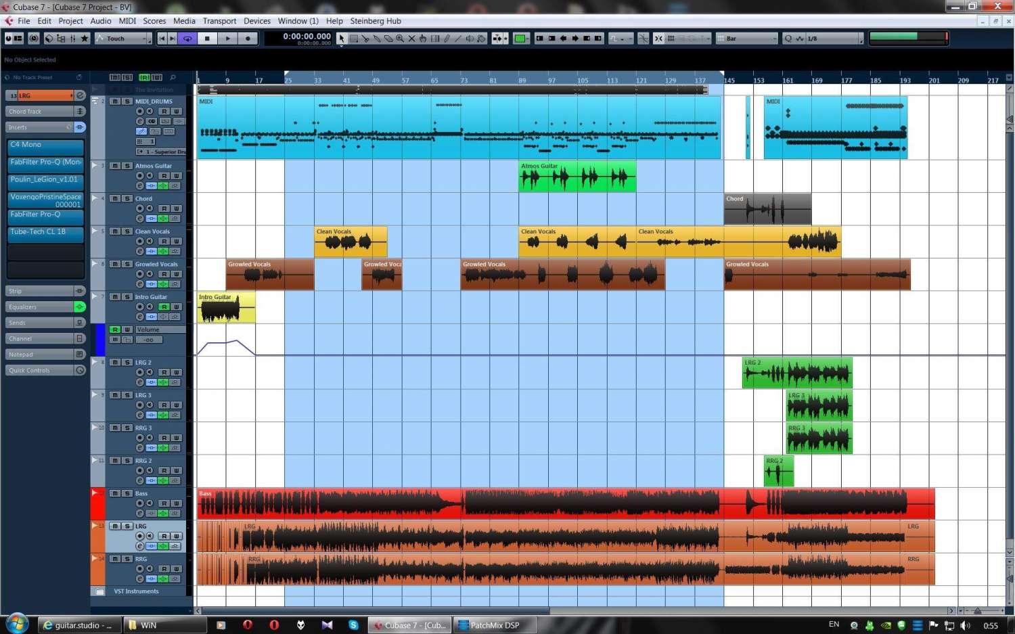The height and width of the screenshot is (634, 1015).
Task: Open the Control Room star icon
Action: 85,39
